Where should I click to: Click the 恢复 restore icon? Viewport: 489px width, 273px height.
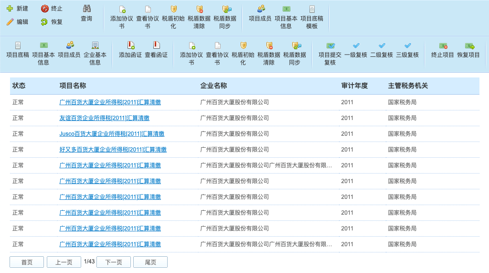pos(44,22)
